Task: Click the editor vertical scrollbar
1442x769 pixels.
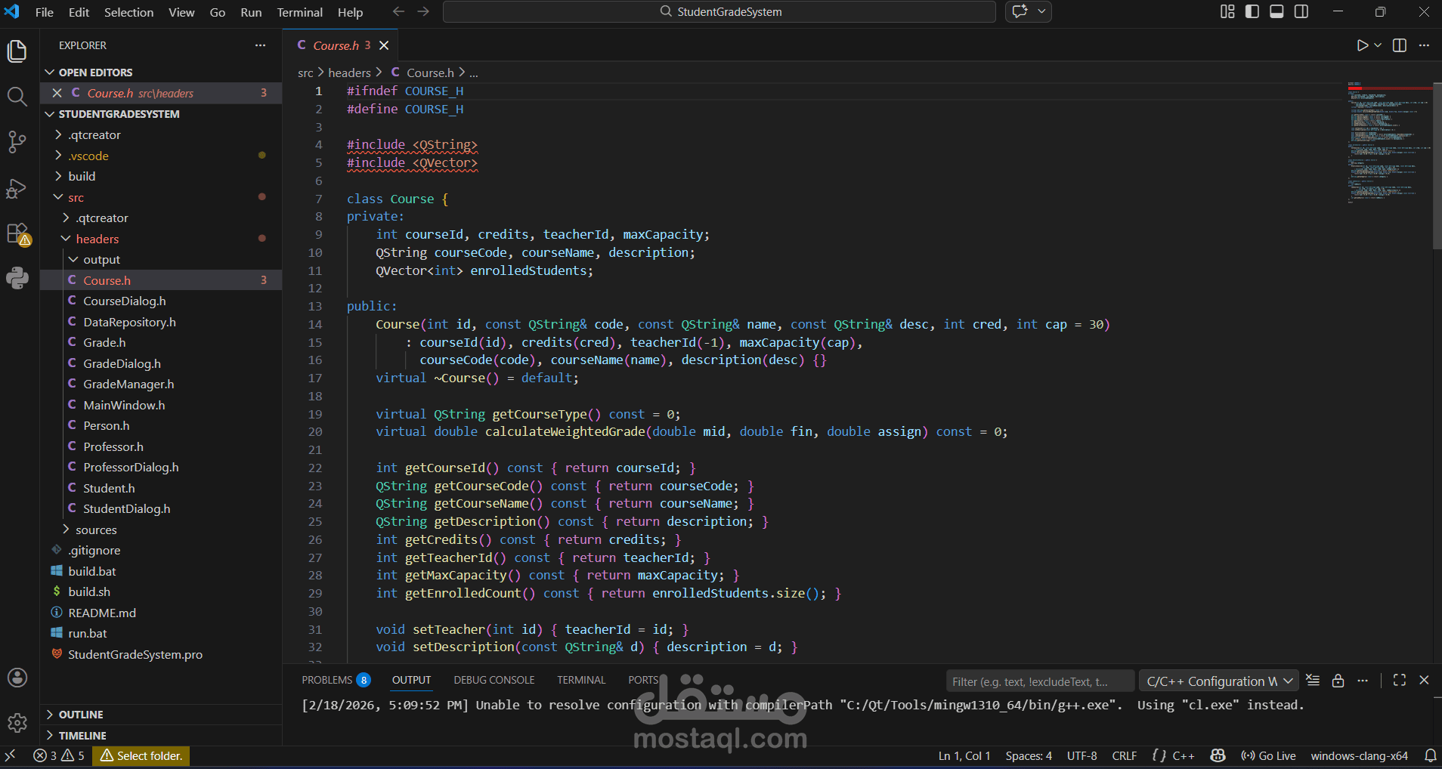Action: click(x=1437, y=166)
